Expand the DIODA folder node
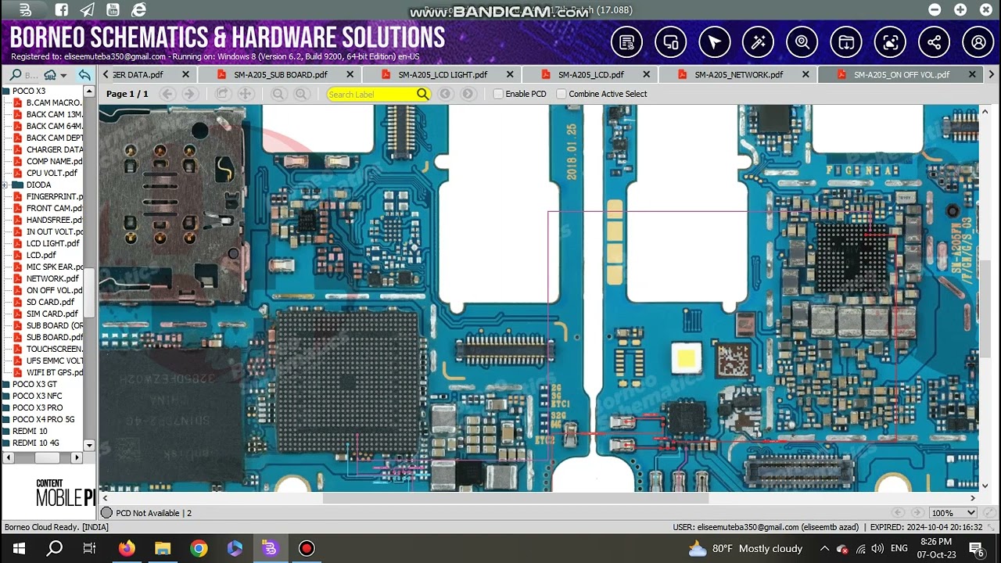 click(x=5, y=185)
